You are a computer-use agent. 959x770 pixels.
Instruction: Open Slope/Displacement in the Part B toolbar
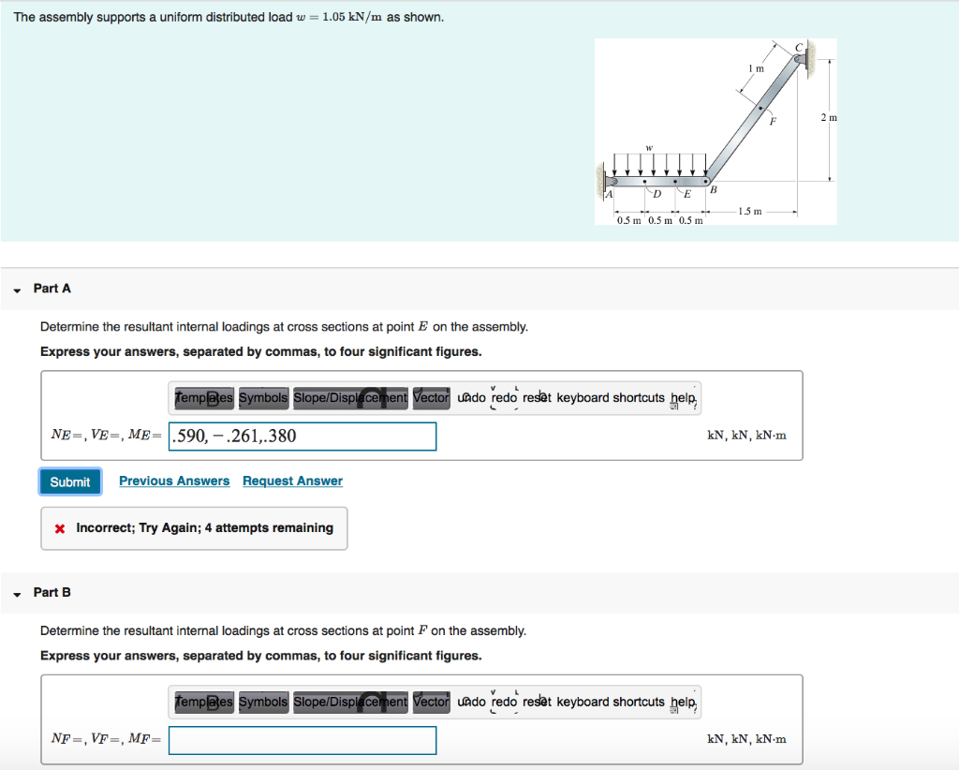tap(349, 702)
